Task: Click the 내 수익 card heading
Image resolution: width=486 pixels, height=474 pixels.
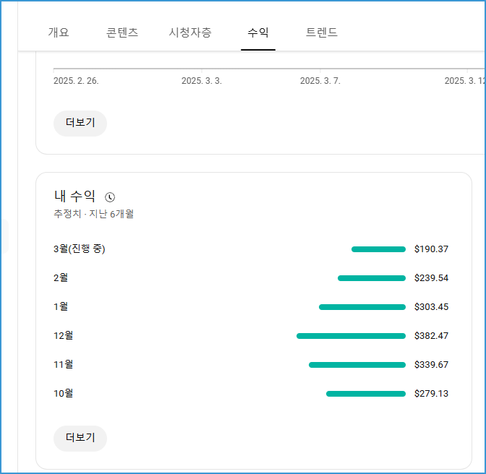Action: [x=74, y=196]
